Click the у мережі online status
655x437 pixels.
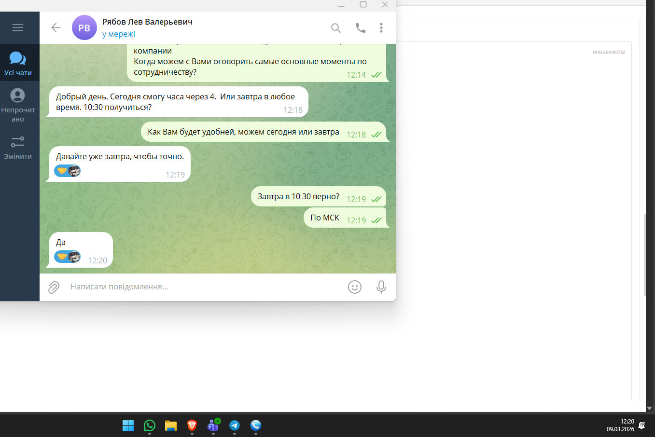click(x=119, y=34)
